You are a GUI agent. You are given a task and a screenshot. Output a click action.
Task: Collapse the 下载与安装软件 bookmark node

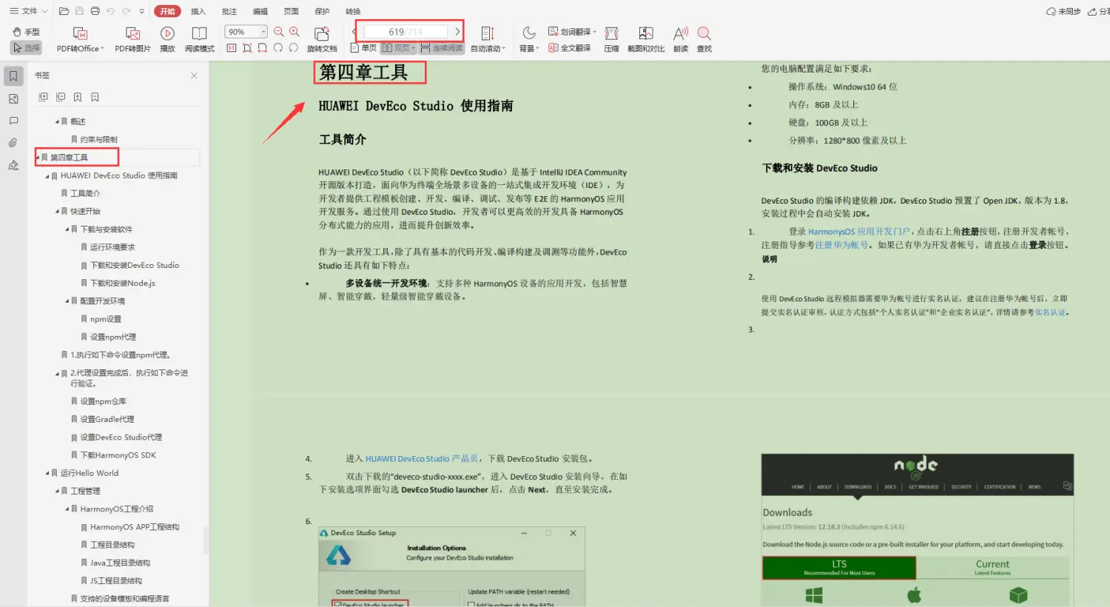point(67,229)
